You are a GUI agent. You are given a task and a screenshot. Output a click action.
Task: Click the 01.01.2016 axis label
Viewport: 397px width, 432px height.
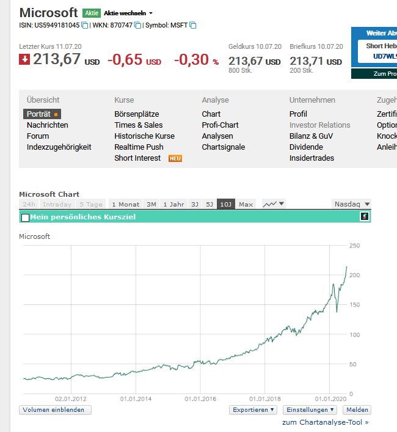[x=200, y=399]
